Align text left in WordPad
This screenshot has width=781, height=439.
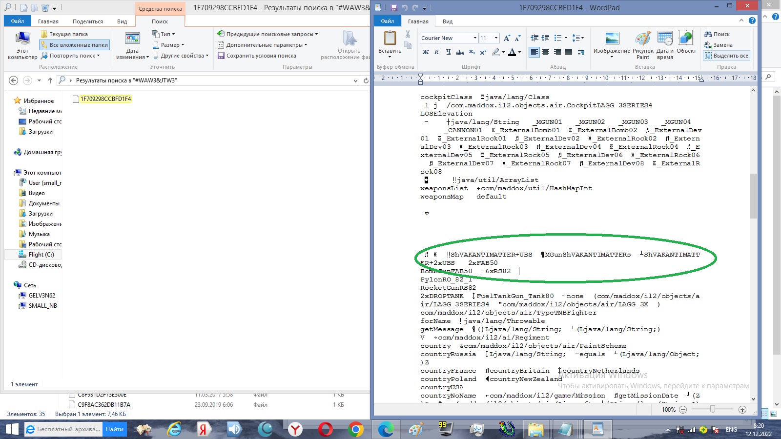(534, 52)
